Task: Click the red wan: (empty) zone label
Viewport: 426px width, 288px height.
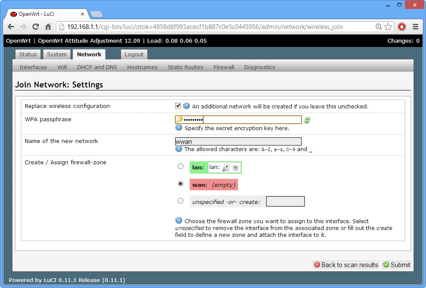Action: (214, 185)
